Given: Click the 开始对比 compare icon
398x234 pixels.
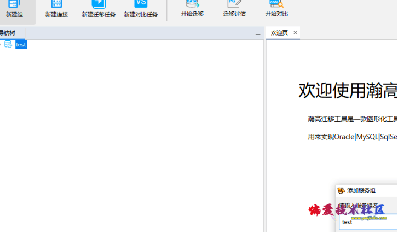Looking at the screenshot, I should (276, 3).
